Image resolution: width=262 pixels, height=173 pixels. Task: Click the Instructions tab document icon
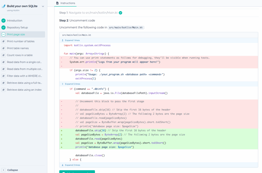pos(58,3)
